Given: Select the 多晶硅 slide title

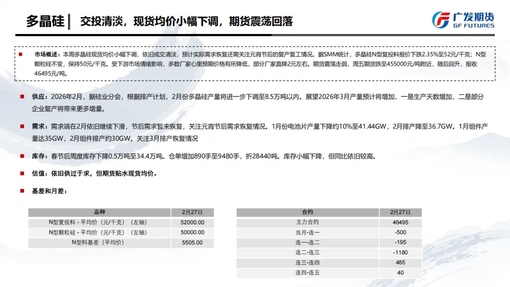Looking at the screenshot, I should [45, 21].
